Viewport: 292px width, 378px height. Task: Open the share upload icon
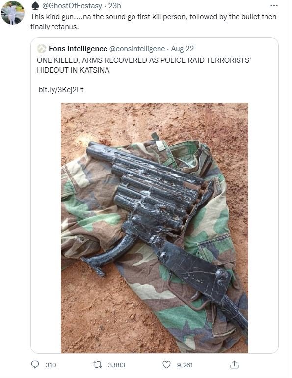pyautogui.click(x=234, y=365)
